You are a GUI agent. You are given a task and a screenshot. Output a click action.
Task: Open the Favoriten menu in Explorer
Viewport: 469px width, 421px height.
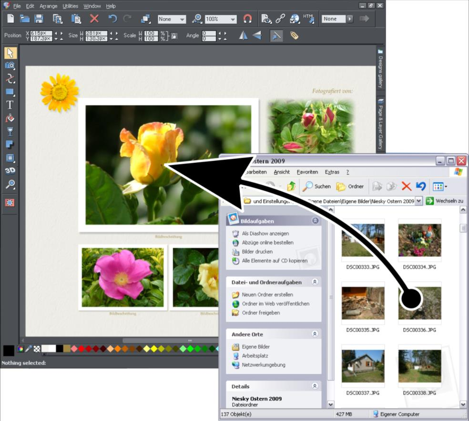tap(307, 172)
